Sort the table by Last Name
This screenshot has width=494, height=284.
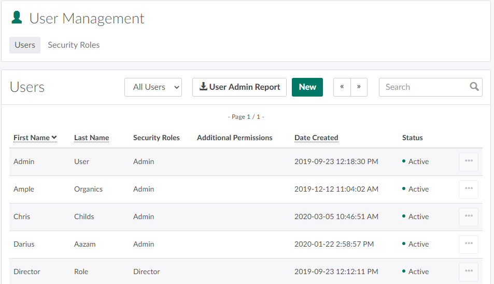91,138
